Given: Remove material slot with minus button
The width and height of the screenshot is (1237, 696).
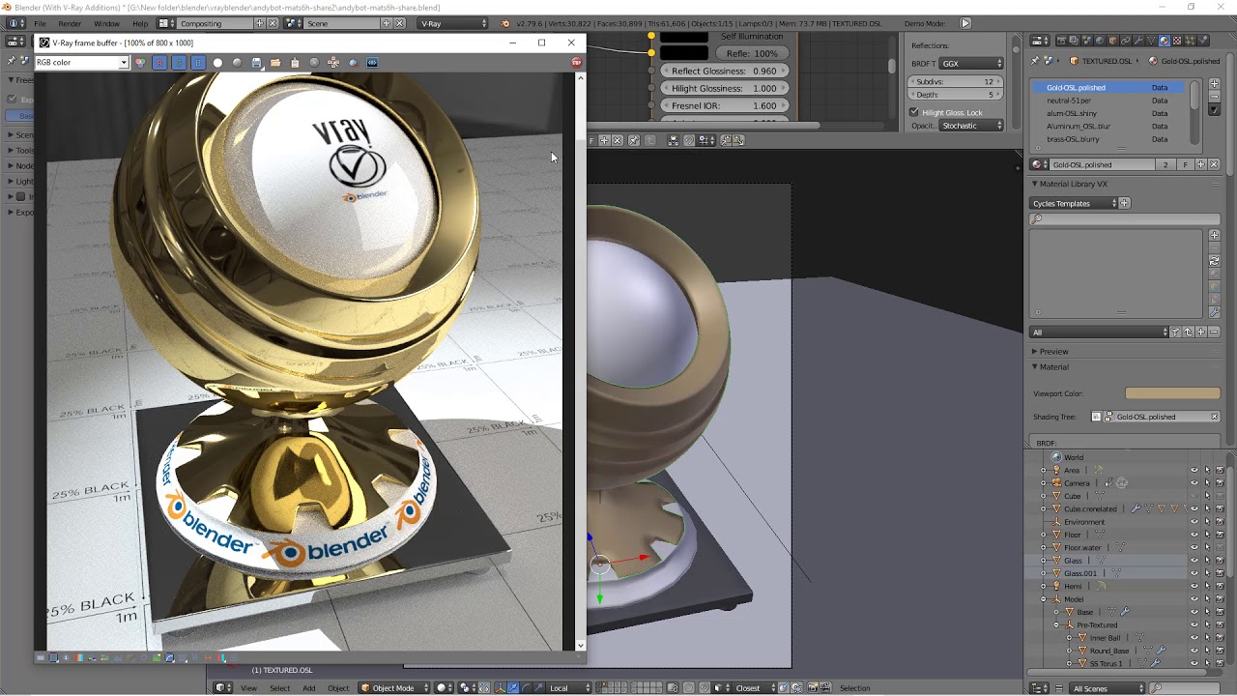Looking at the screenshot, I should (x=1215, y=97).
